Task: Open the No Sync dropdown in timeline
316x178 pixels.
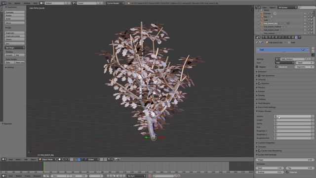Action: tap(136, 176)
